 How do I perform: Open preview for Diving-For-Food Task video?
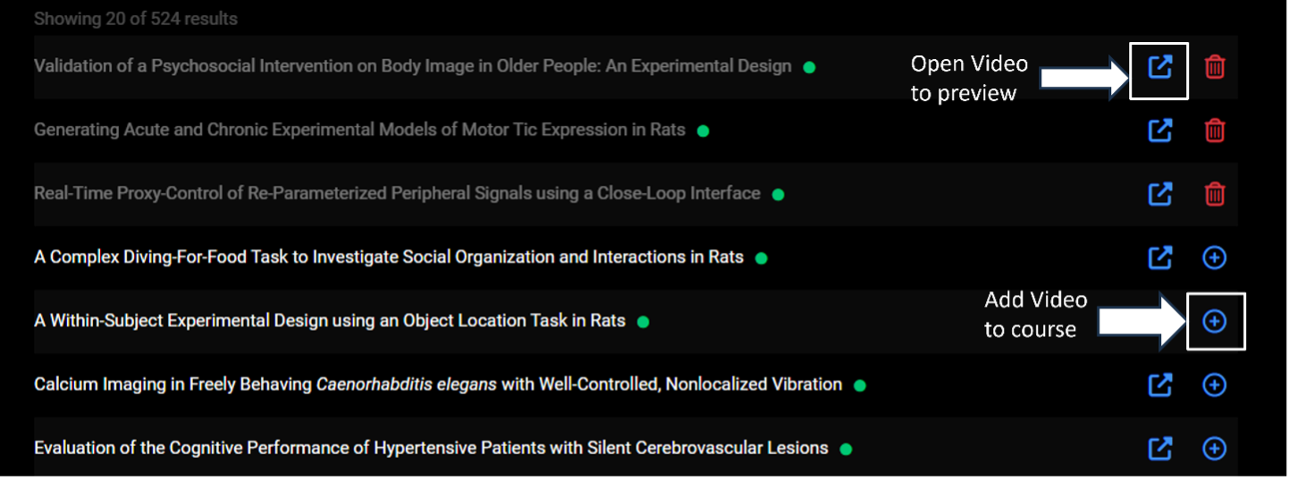tap(1159, 257)
